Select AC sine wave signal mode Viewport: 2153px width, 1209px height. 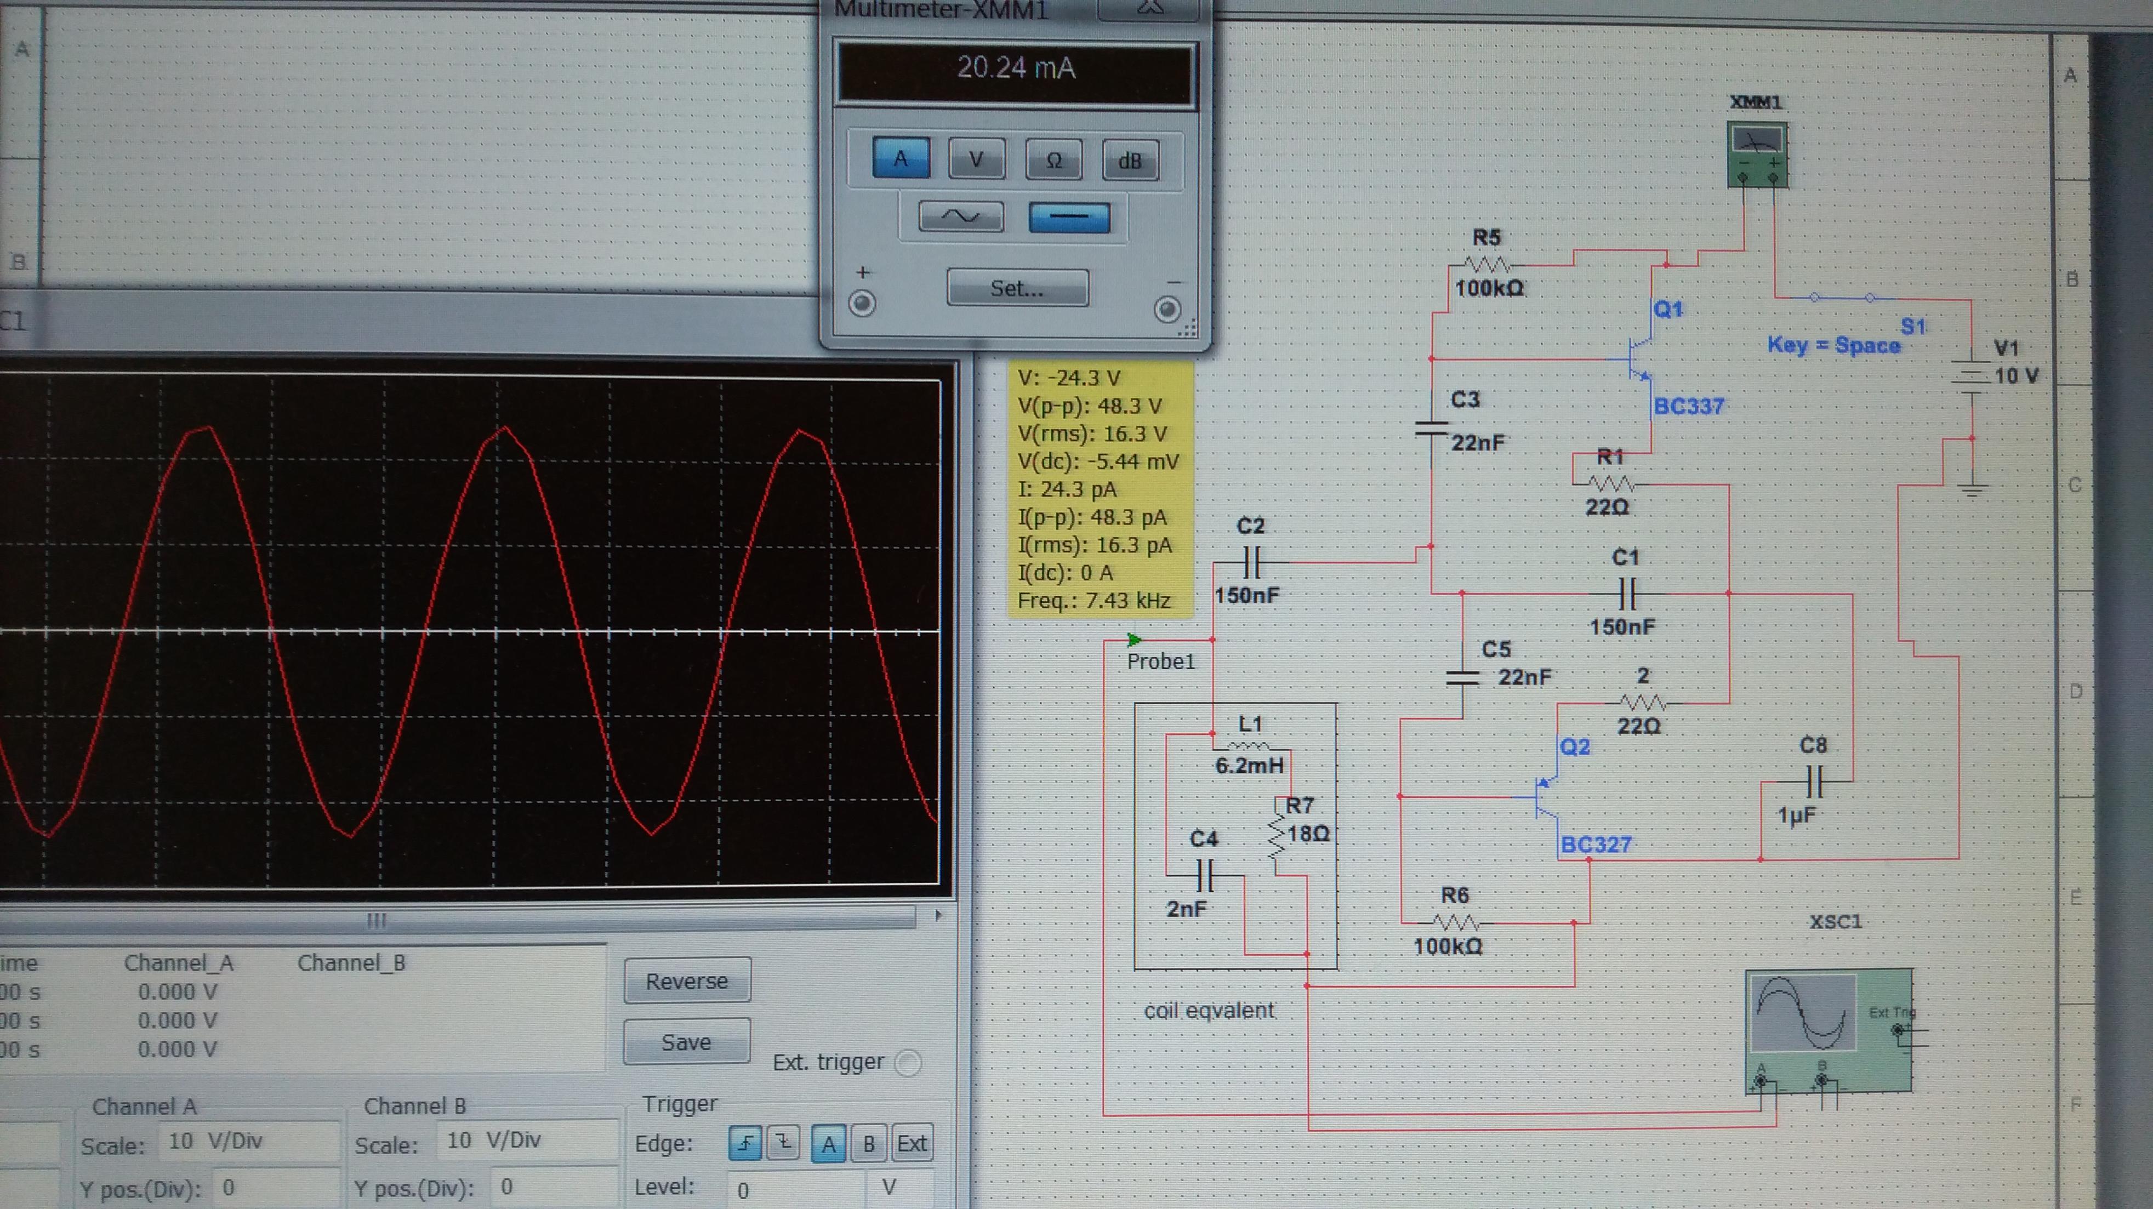pos(960,216)
